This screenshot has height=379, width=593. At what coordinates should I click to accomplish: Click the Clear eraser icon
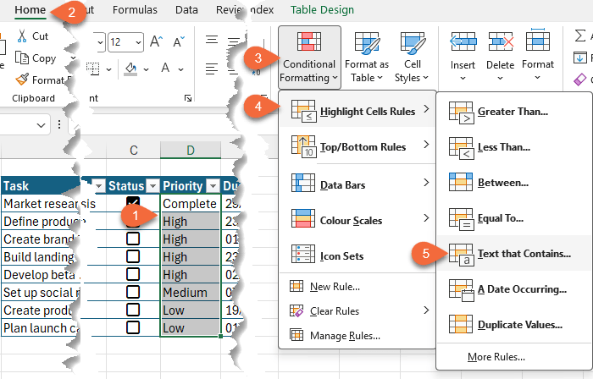click(x=579, y=80)
